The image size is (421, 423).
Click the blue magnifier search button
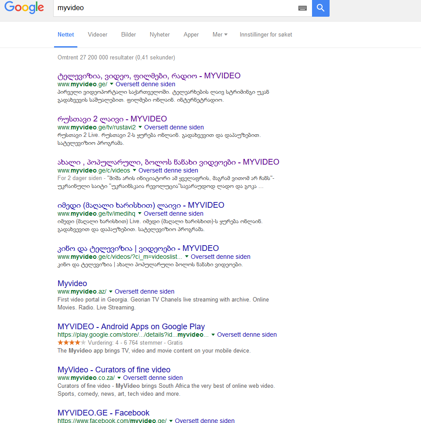point(320,8)
